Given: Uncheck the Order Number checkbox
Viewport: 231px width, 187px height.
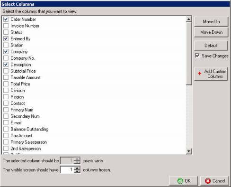Looking at the screenshot, I should tap(6, 19).
